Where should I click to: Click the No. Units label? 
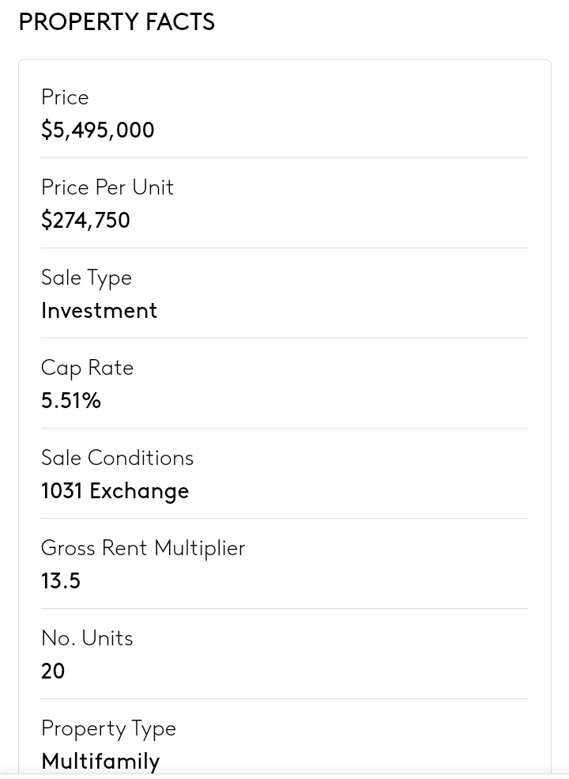pos(87,638)
